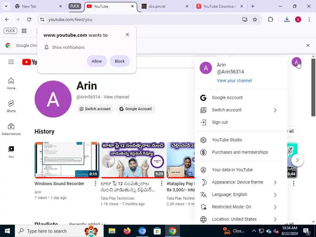Expand Restricted Mode: On settings

275,207
